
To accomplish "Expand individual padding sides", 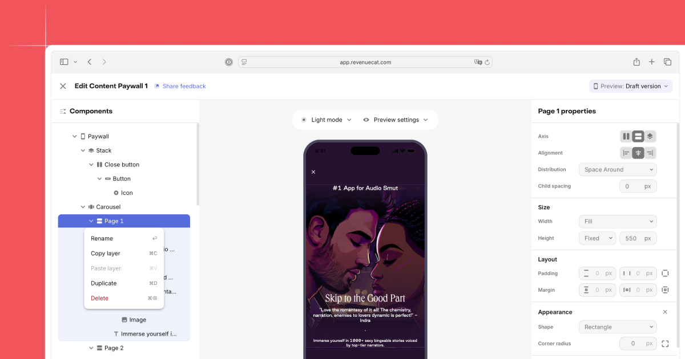I will click(x=665, y=274).
